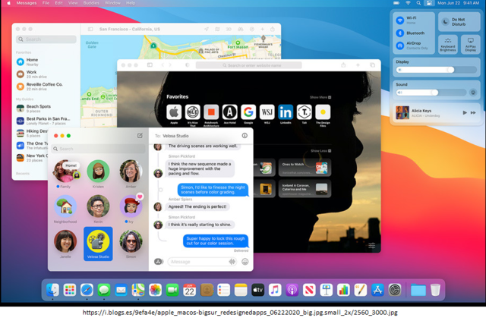Viewport: 486px width, 321px height.
Task: Select Kevin conversation in Messages
Action: 98,209
